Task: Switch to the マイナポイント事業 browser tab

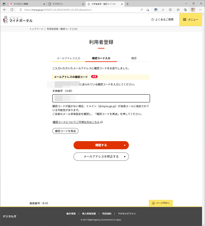Action: click(27, 4)
